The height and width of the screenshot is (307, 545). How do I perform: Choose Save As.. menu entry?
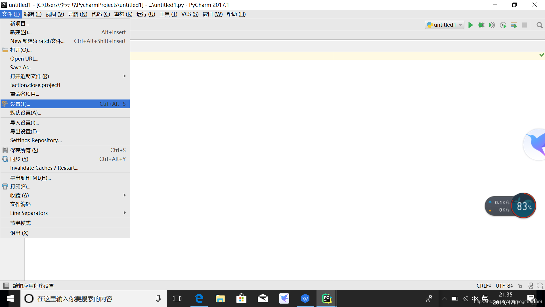tap(65, 67)
